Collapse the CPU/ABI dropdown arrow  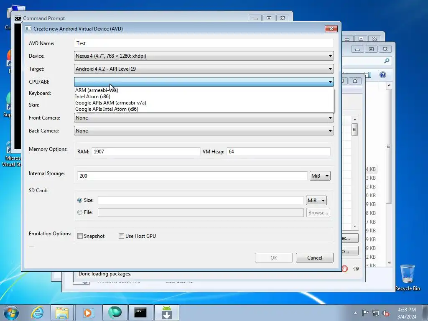330,82
